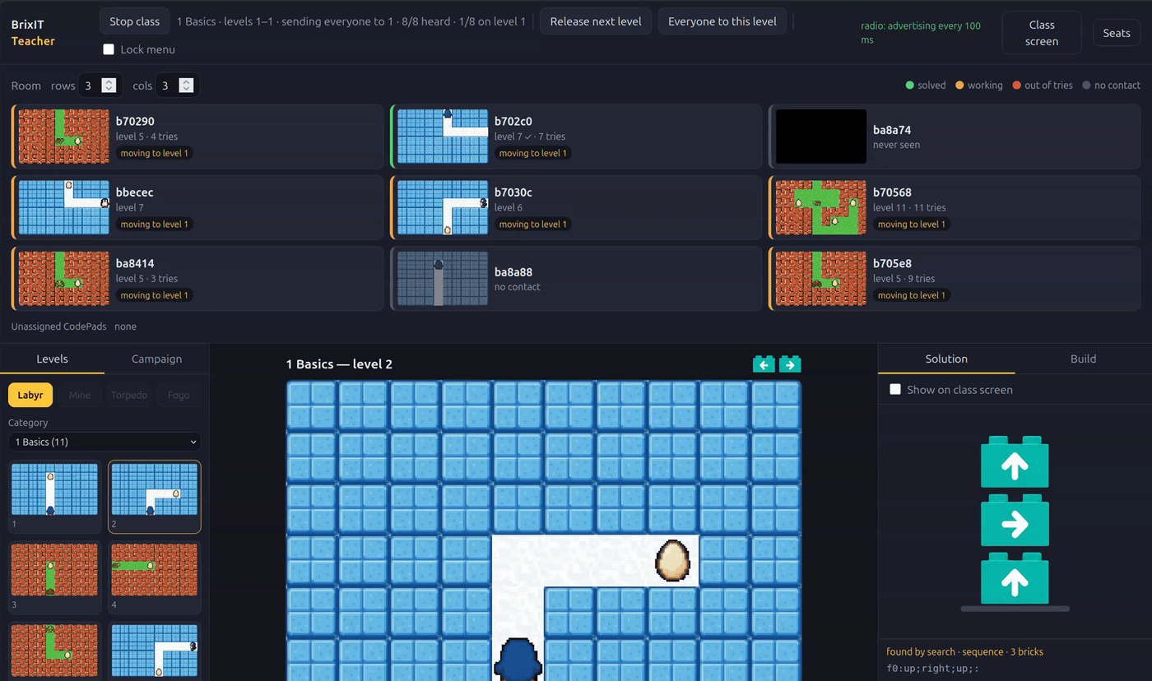This screenshot has height=681, width=1152.
Task: Select the first up-arrow brick in the solution
Action: coord(1015,462)
